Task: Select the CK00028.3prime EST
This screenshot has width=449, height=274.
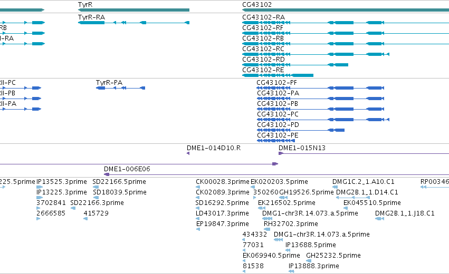Action: click(223, 182)
